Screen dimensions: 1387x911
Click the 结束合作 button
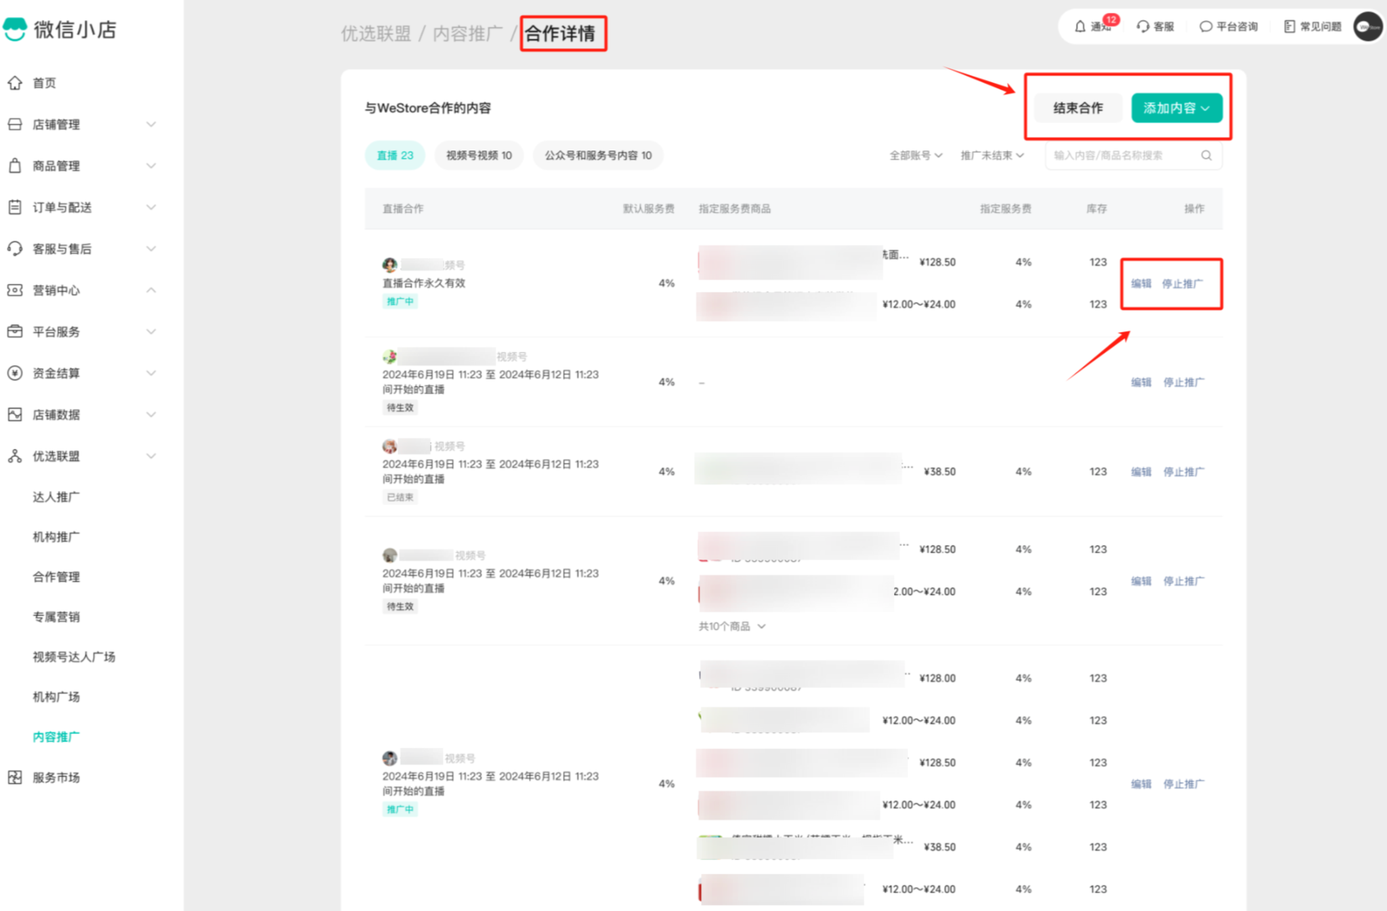click(1077, 108)
